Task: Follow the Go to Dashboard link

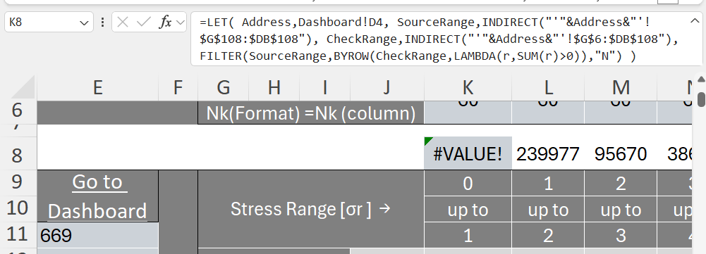Action: [x=98, y=196]
